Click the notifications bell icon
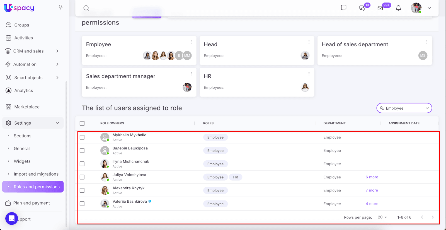 coord(398,8)
